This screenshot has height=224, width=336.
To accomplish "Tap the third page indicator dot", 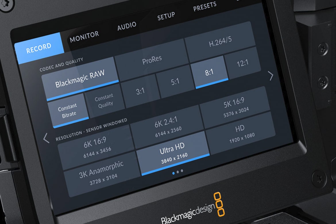I will [182, 171].
